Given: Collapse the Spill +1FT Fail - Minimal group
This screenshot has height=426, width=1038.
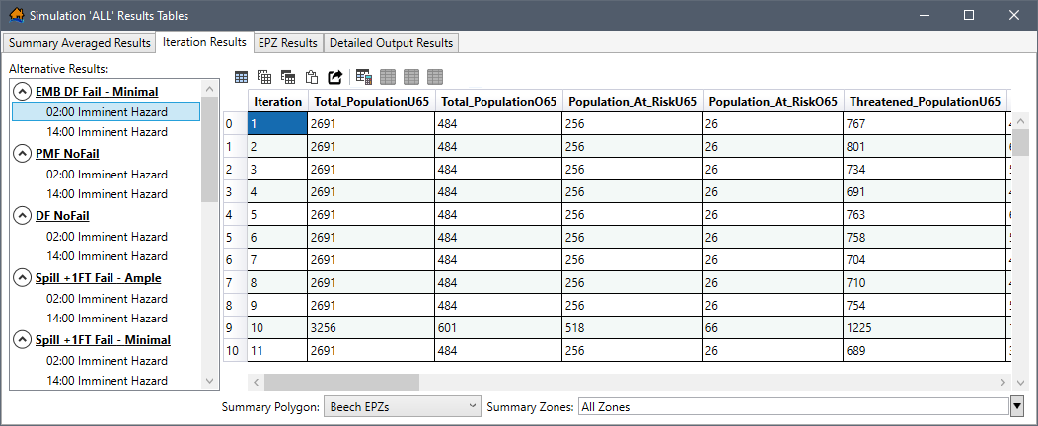Looking at the screenshot, I should point(23,340).
